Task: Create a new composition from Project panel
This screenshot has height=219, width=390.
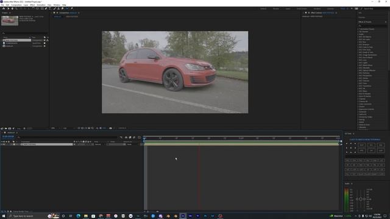Action: coord(10,128)
